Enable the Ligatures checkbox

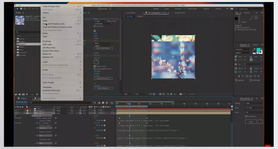click(x=236, y=80)
